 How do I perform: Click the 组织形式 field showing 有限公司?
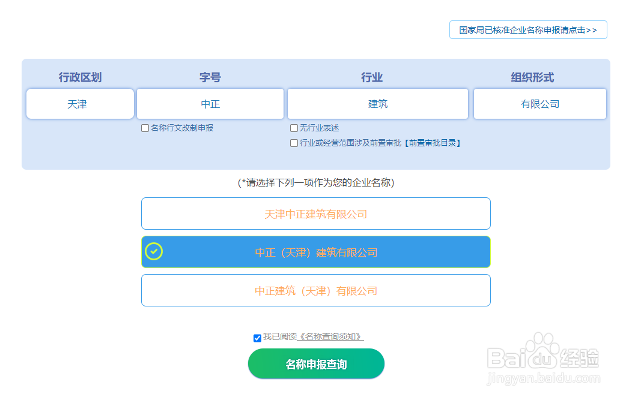pyautogui.click(x=539, y=104)
